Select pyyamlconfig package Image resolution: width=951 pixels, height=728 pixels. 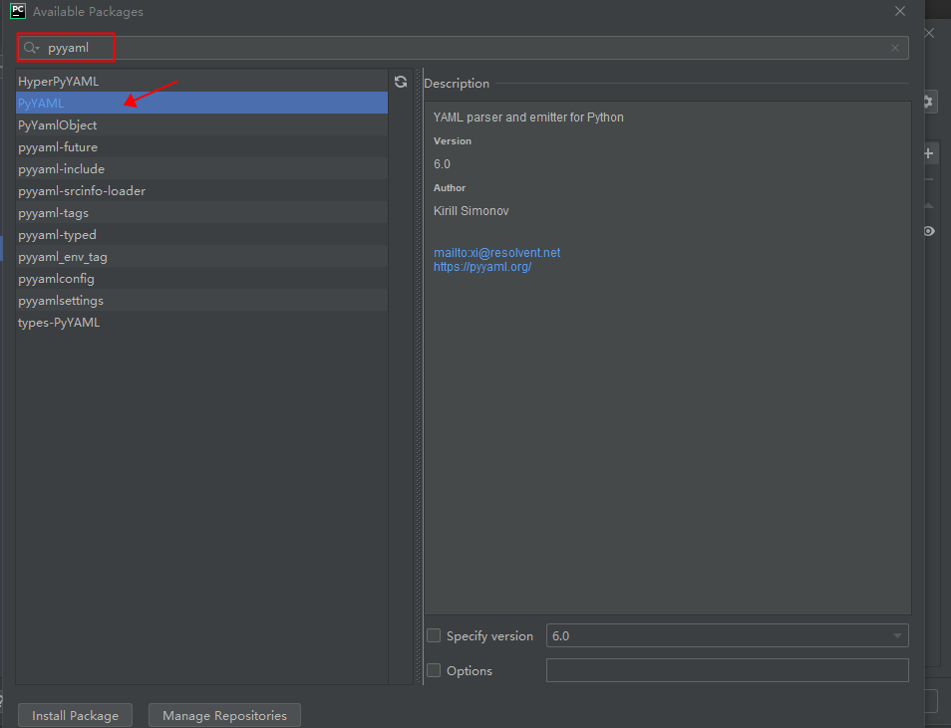201,278
